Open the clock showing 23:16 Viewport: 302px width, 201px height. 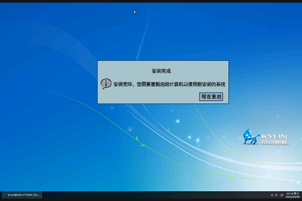coord(289,192)
